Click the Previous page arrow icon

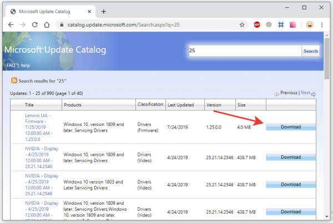276,94
